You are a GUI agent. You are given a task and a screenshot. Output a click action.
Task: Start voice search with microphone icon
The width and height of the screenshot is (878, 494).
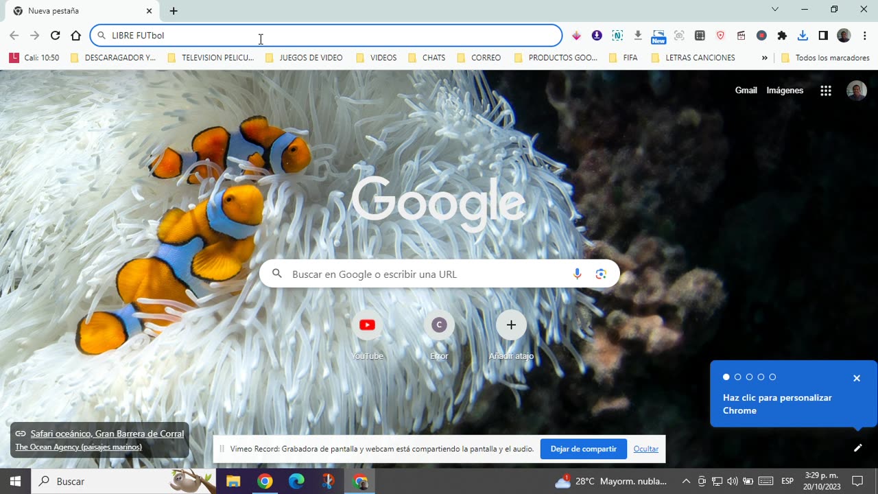[577, 274]
